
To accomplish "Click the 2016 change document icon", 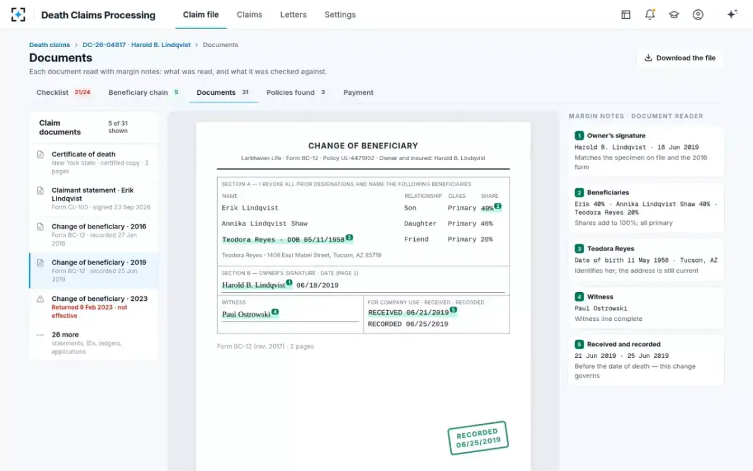I will click(x=40, y=227).
